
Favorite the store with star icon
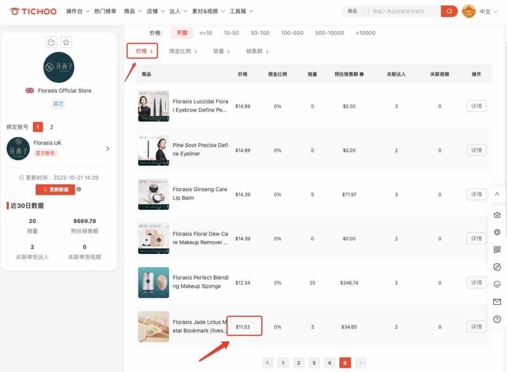pos(66,42)
